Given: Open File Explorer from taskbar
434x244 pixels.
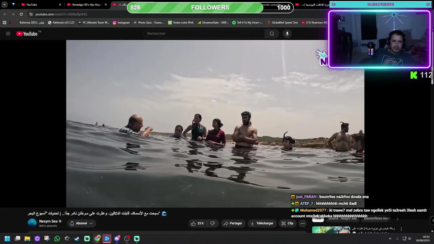Looking at the screenshot, I should [x=27, y=239].
